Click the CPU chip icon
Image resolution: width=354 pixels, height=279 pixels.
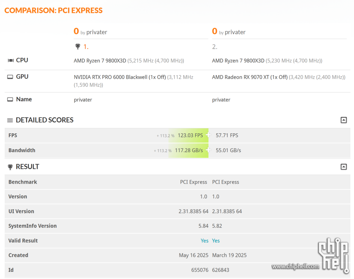[10, 60]
